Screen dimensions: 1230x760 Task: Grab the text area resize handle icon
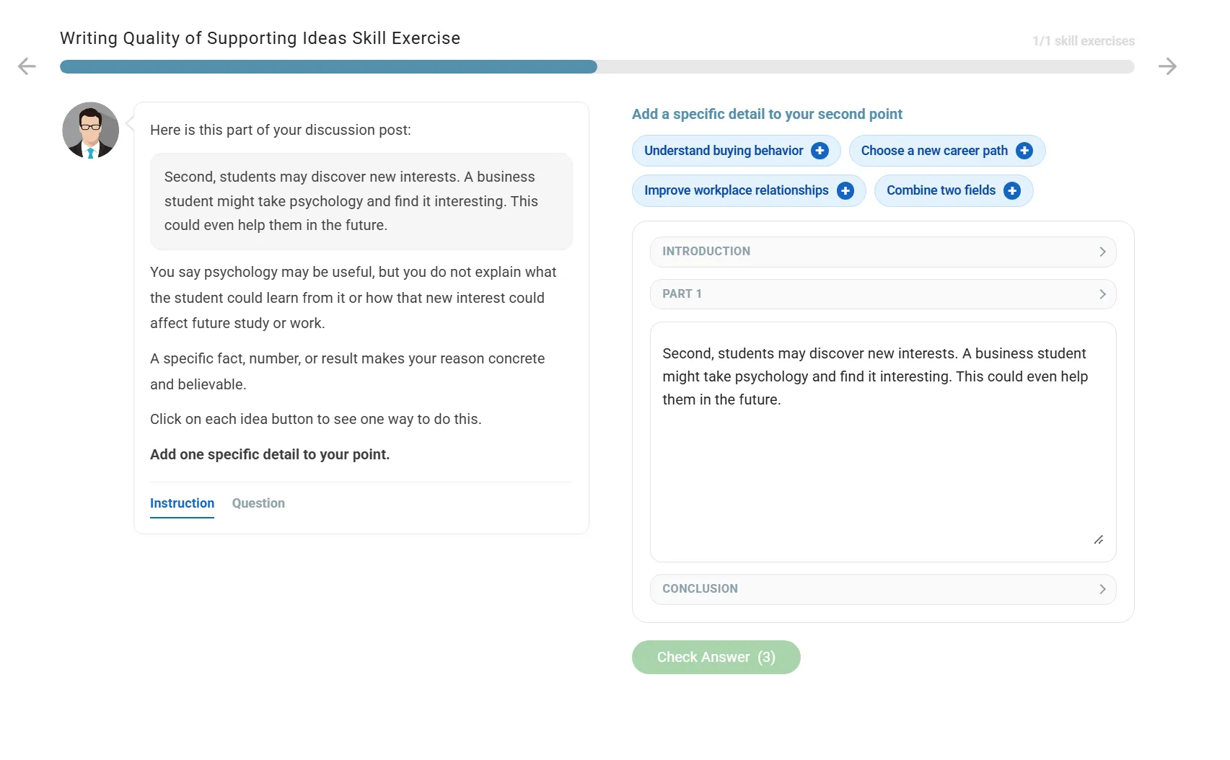(x=1098, y=539)
